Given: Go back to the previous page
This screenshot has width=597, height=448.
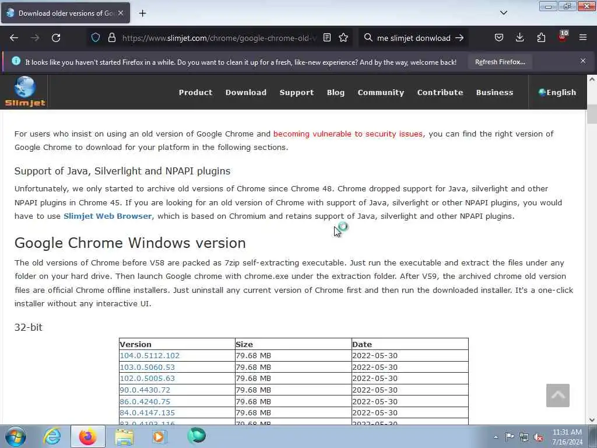Looking at the screenshot, I should pos(14,38).
